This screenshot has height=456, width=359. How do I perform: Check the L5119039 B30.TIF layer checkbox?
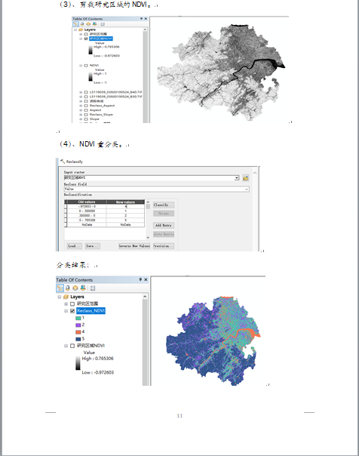click(86, 97)
